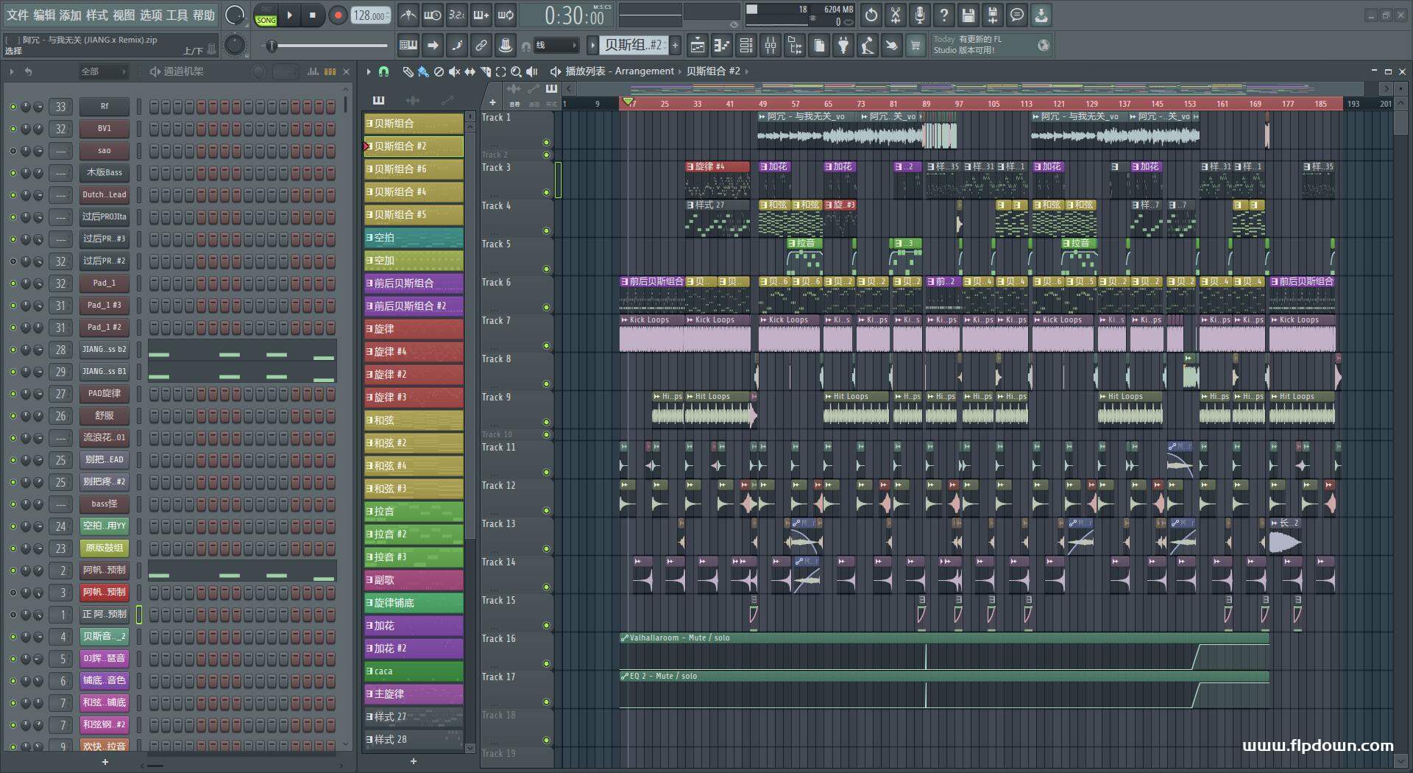The height and width of the screenshot is (773, 1413).
Task: Expand arrow after 贝斯组合 #2 breadcrumb
Action: coord(747,71)
